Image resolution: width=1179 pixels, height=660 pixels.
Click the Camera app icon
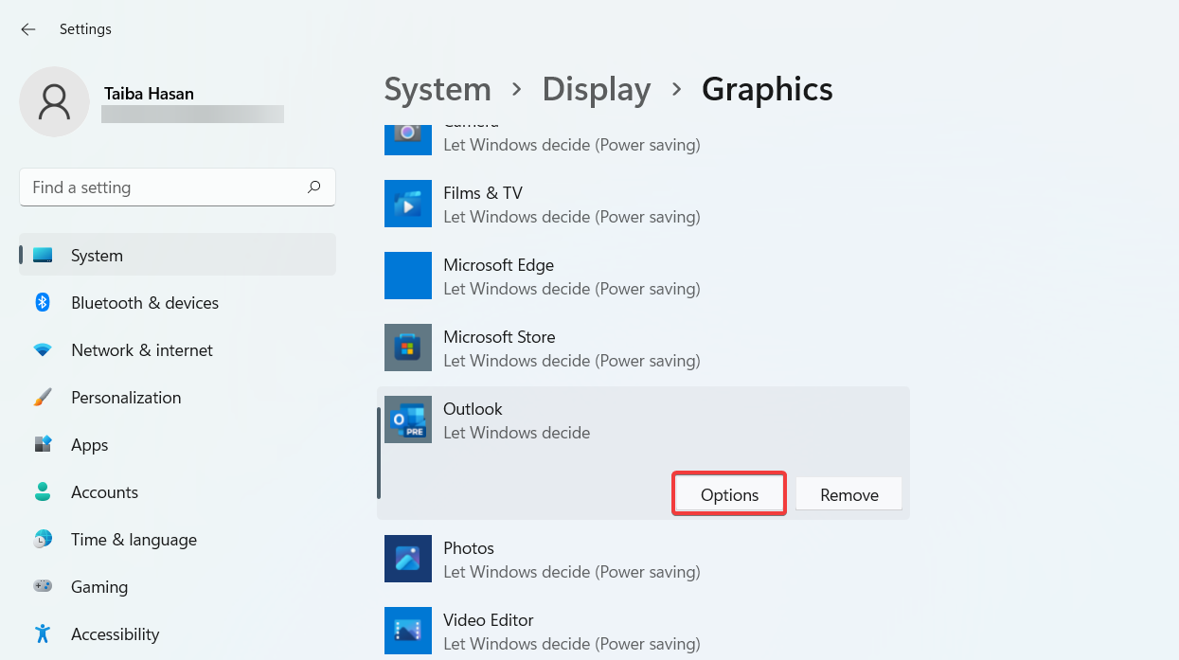[408, 138]
